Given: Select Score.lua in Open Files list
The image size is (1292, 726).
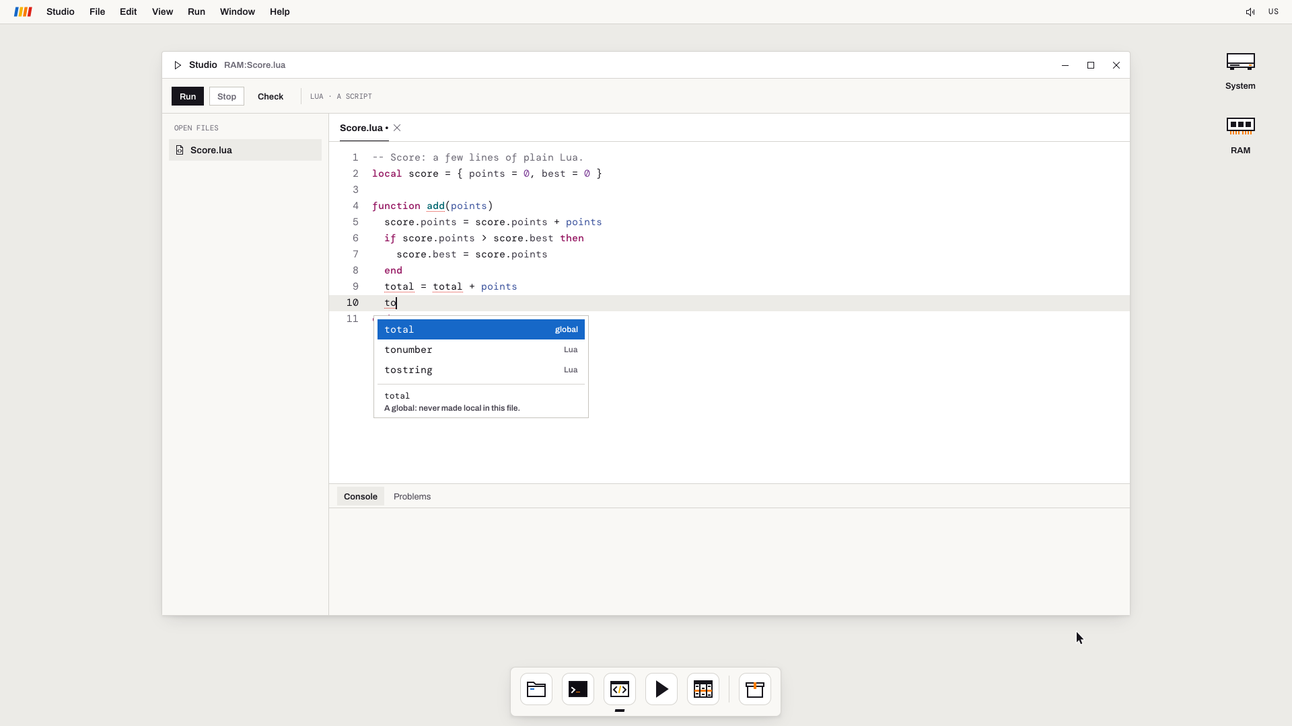Looking at the screenshot, I should 245,150.
